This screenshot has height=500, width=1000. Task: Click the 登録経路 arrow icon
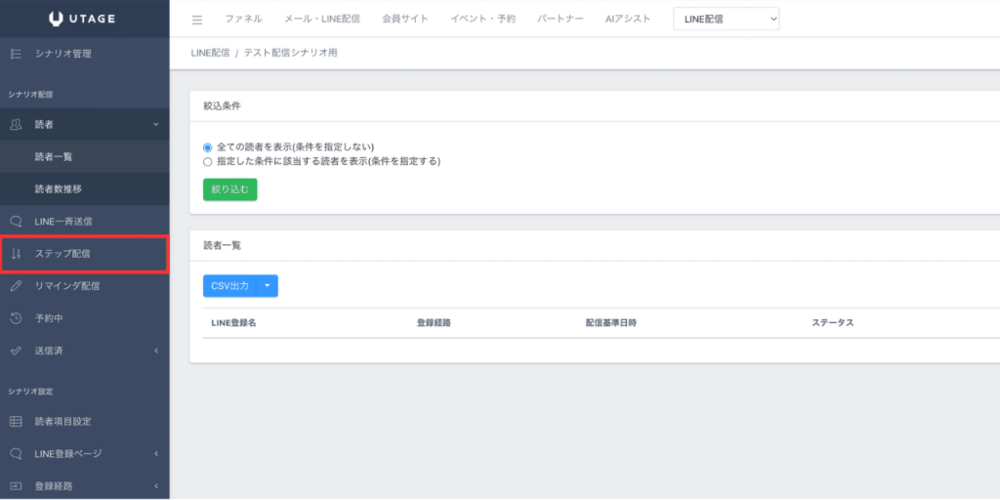tap(17, 486)
